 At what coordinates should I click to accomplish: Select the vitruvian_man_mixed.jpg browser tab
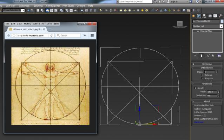click(27, 29)
